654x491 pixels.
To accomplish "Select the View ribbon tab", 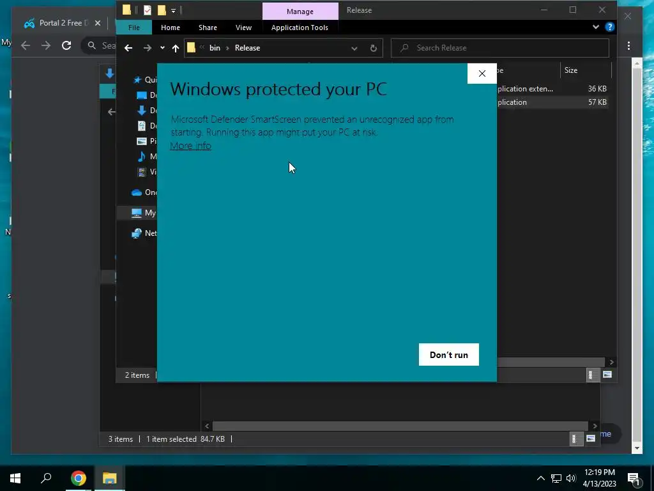I will (243, 27).
